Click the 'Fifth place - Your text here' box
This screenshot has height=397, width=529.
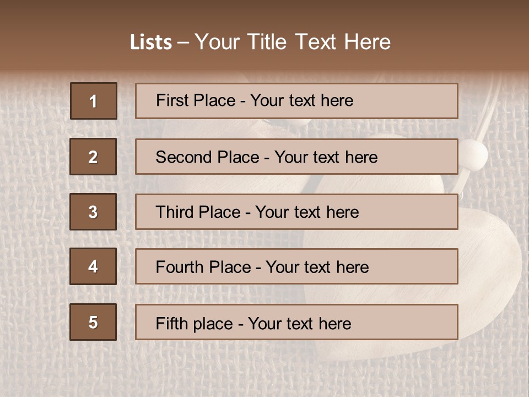[296, 322]
